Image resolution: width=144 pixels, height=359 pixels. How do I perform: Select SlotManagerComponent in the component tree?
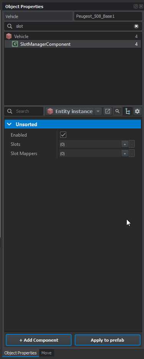point(72,44)
